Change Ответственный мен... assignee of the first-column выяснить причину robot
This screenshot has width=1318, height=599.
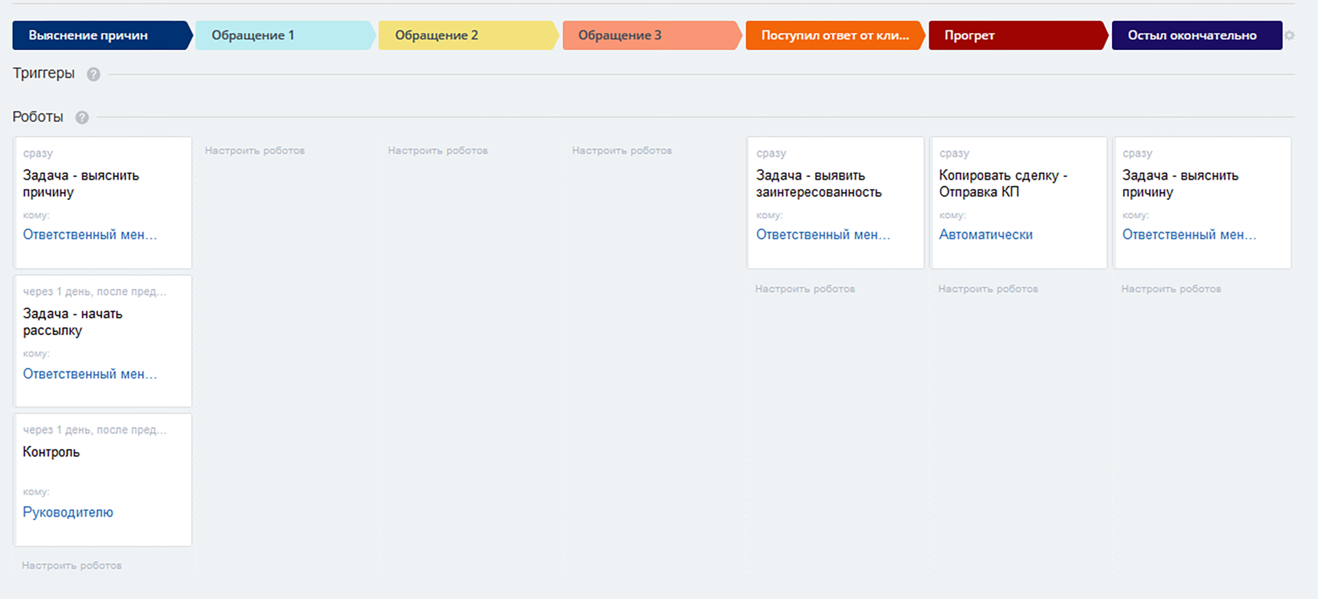coord(90,235)
